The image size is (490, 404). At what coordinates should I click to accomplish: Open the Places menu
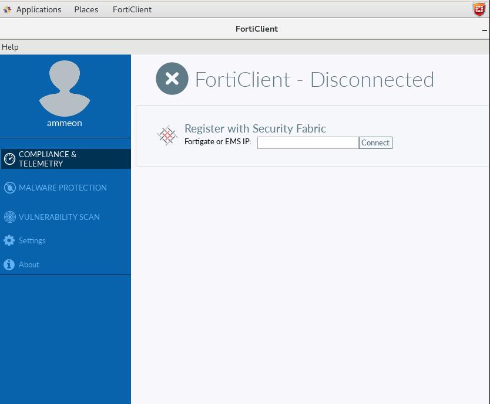click(x=86, y=9)
